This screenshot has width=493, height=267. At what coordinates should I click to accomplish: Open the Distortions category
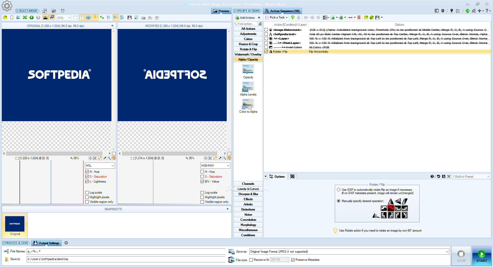248,209
